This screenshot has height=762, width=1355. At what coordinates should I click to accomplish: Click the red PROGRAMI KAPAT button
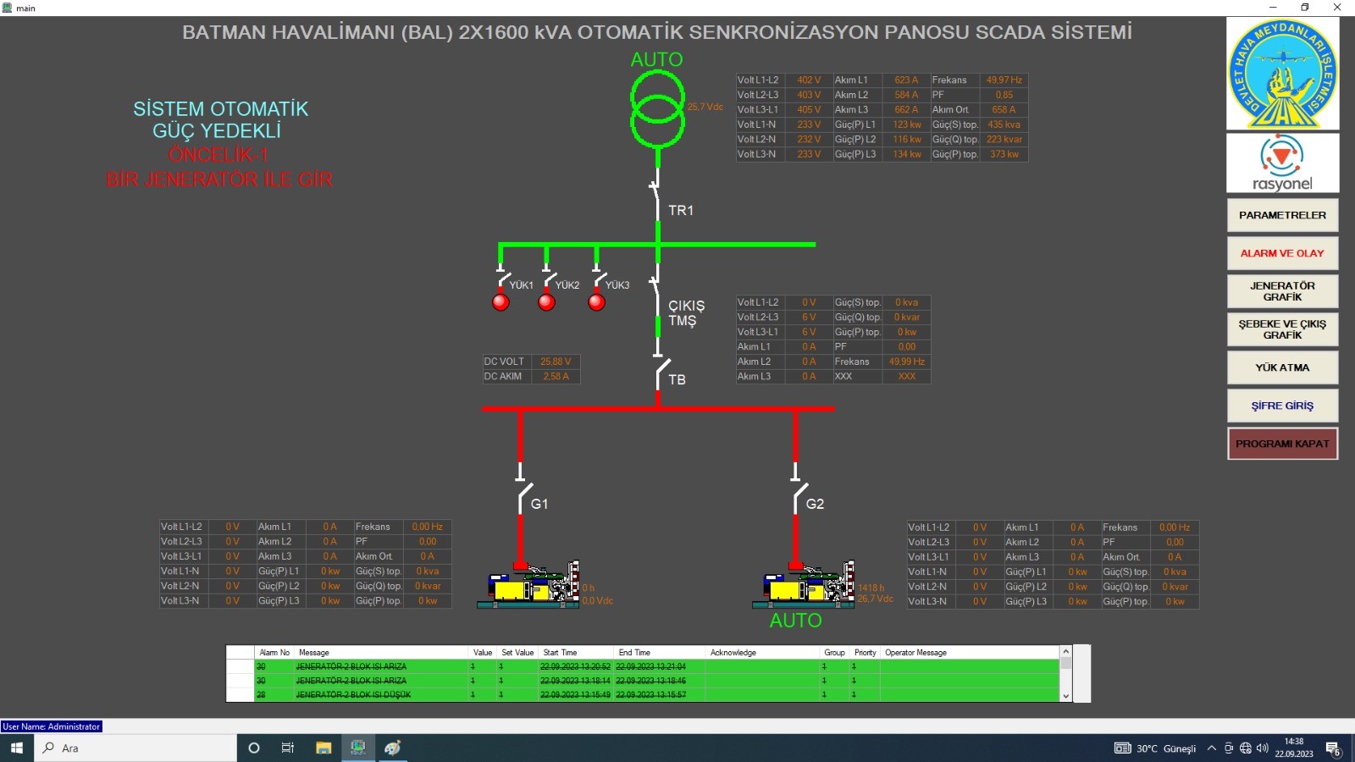click(1282, 444)
